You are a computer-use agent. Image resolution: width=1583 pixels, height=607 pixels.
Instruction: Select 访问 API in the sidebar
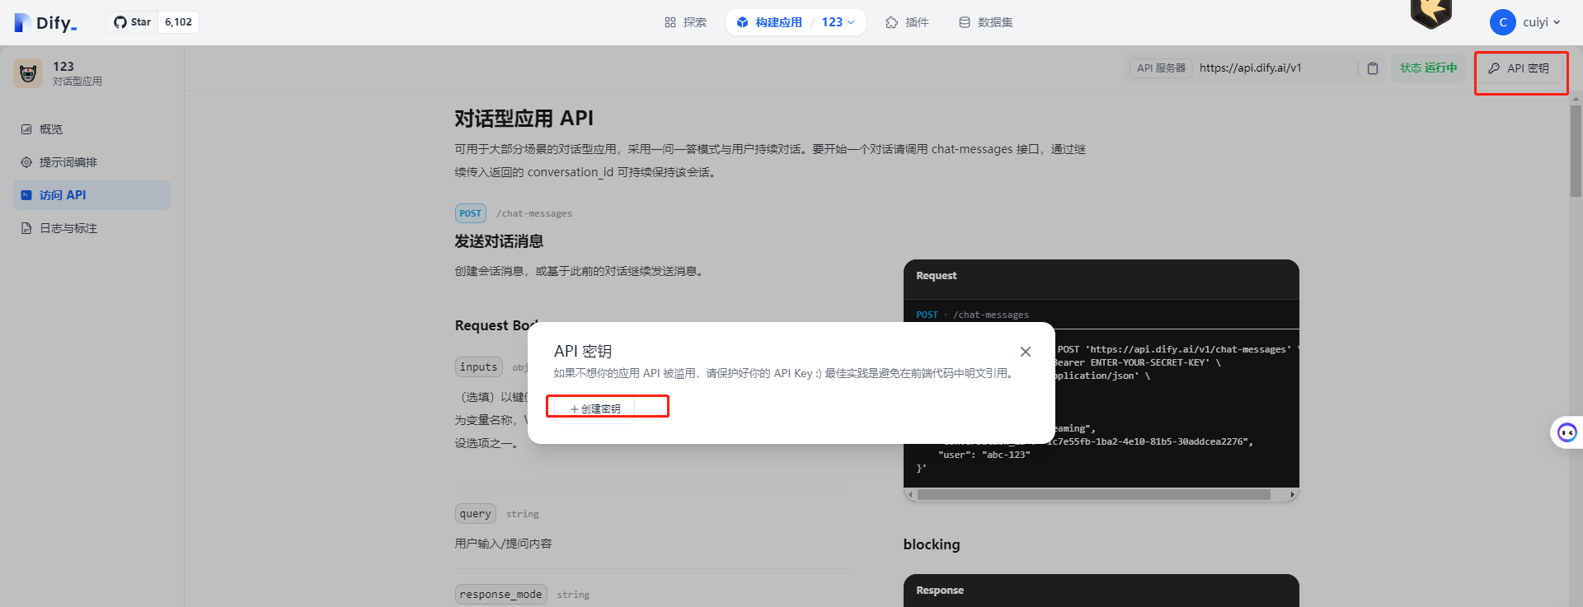[x=92, y=195]
